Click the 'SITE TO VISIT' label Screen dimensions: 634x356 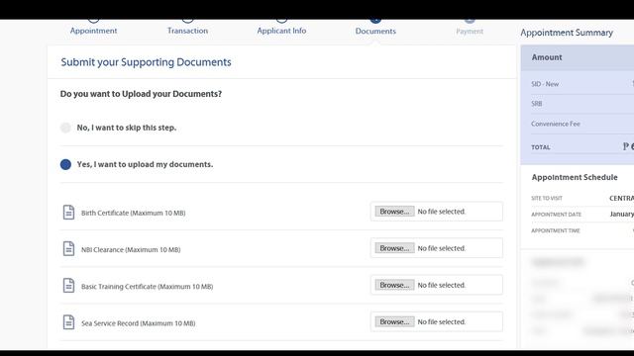(x=547, y=198)
